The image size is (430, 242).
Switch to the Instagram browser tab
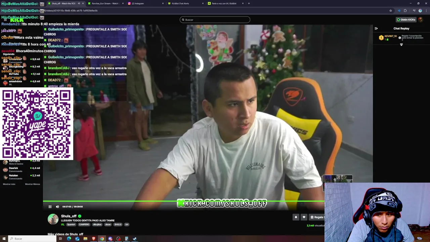click(146, 3)
